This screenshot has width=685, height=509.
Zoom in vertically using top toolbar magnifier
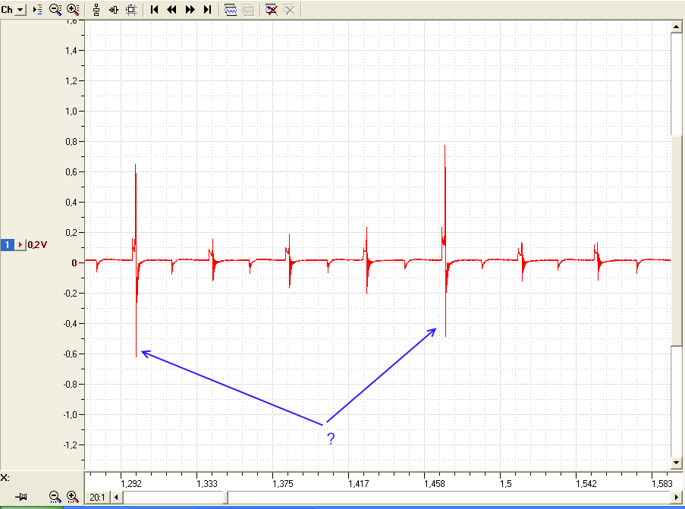click(73, 10)
